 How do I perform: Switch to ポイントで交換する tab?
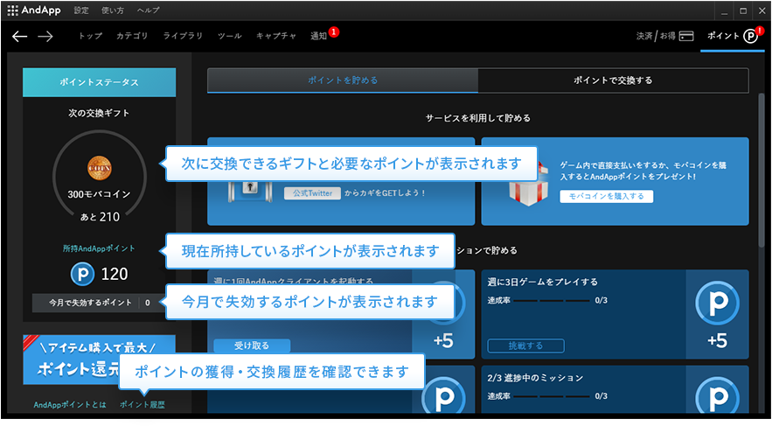(x=613, y=80)
